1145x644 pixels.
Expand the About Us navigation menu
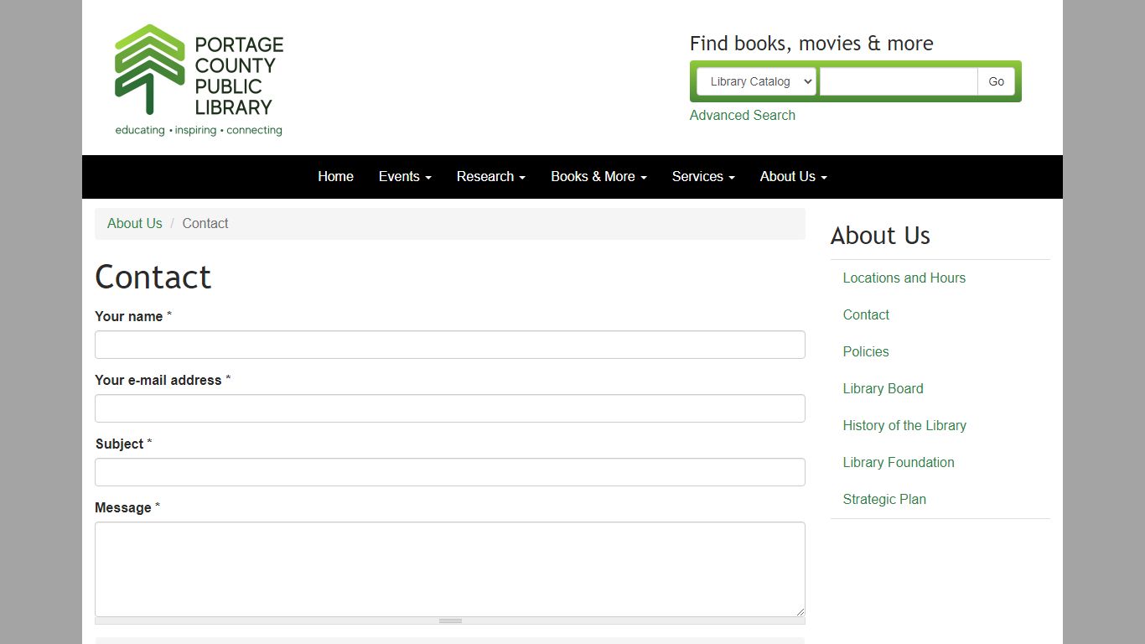[x=793, y=176]
